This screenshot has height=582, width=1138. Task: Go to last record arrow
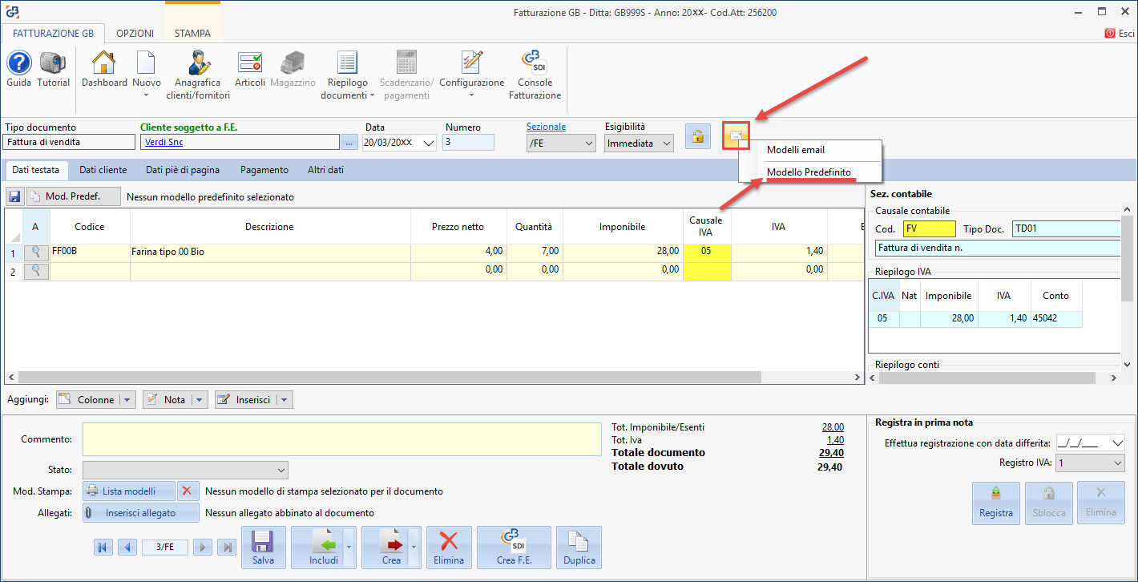pos(228,547)
